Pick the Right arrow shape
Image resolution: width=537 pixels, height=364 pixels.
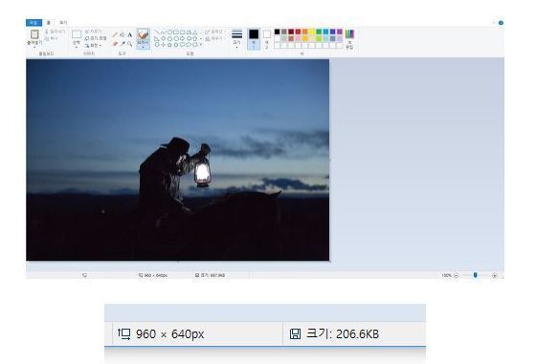(183, 38)
